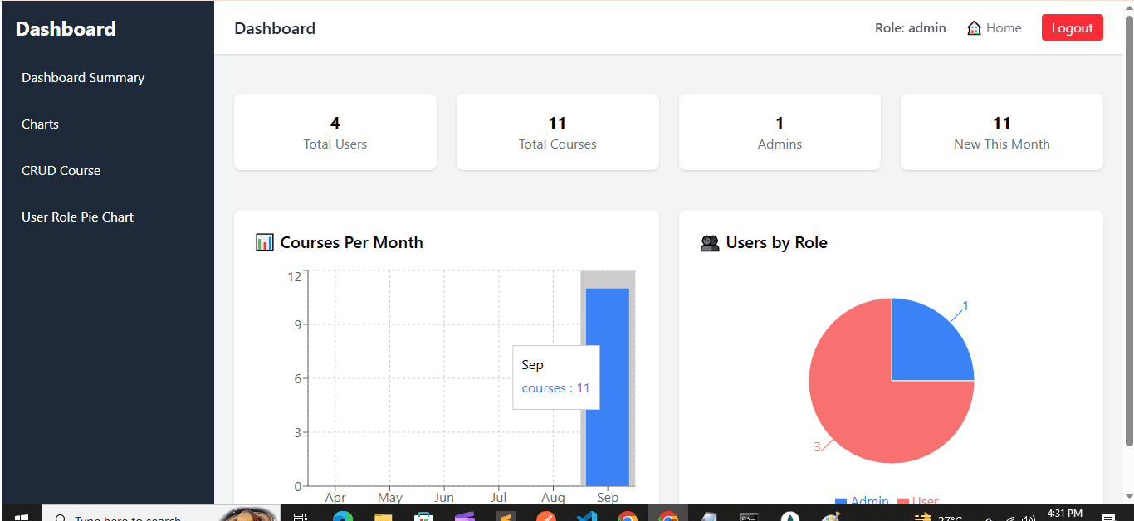
Task: Click the y-axis value '6'
Action: [x=297, y=378]
